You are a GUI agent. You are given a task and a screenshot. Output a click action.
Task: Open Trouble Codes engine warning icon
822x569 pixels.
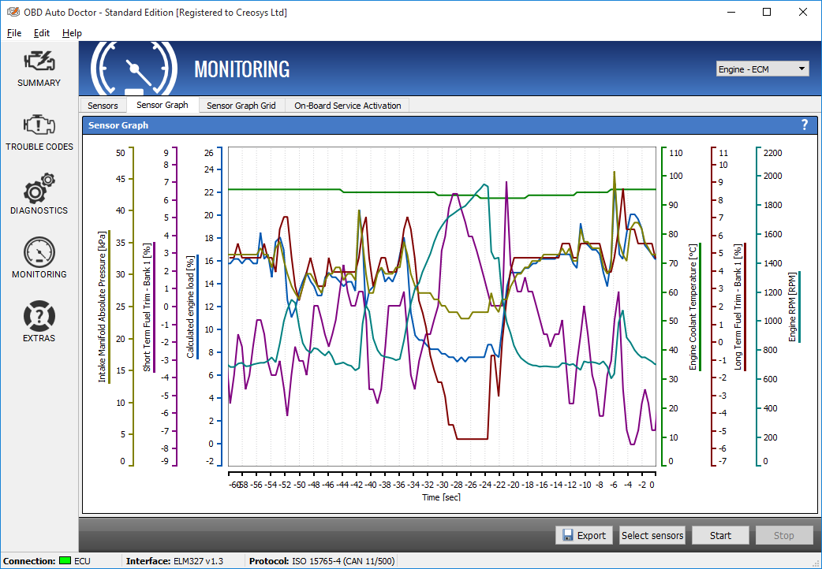click(x=39, y=125)
